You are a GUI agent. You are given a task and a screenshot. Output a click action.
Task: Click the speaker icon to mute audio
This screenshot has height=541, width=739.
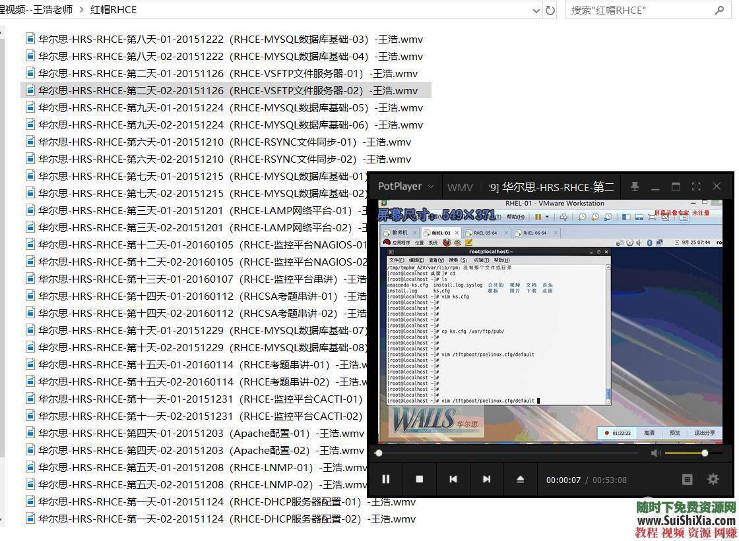(x=655, y=453)
